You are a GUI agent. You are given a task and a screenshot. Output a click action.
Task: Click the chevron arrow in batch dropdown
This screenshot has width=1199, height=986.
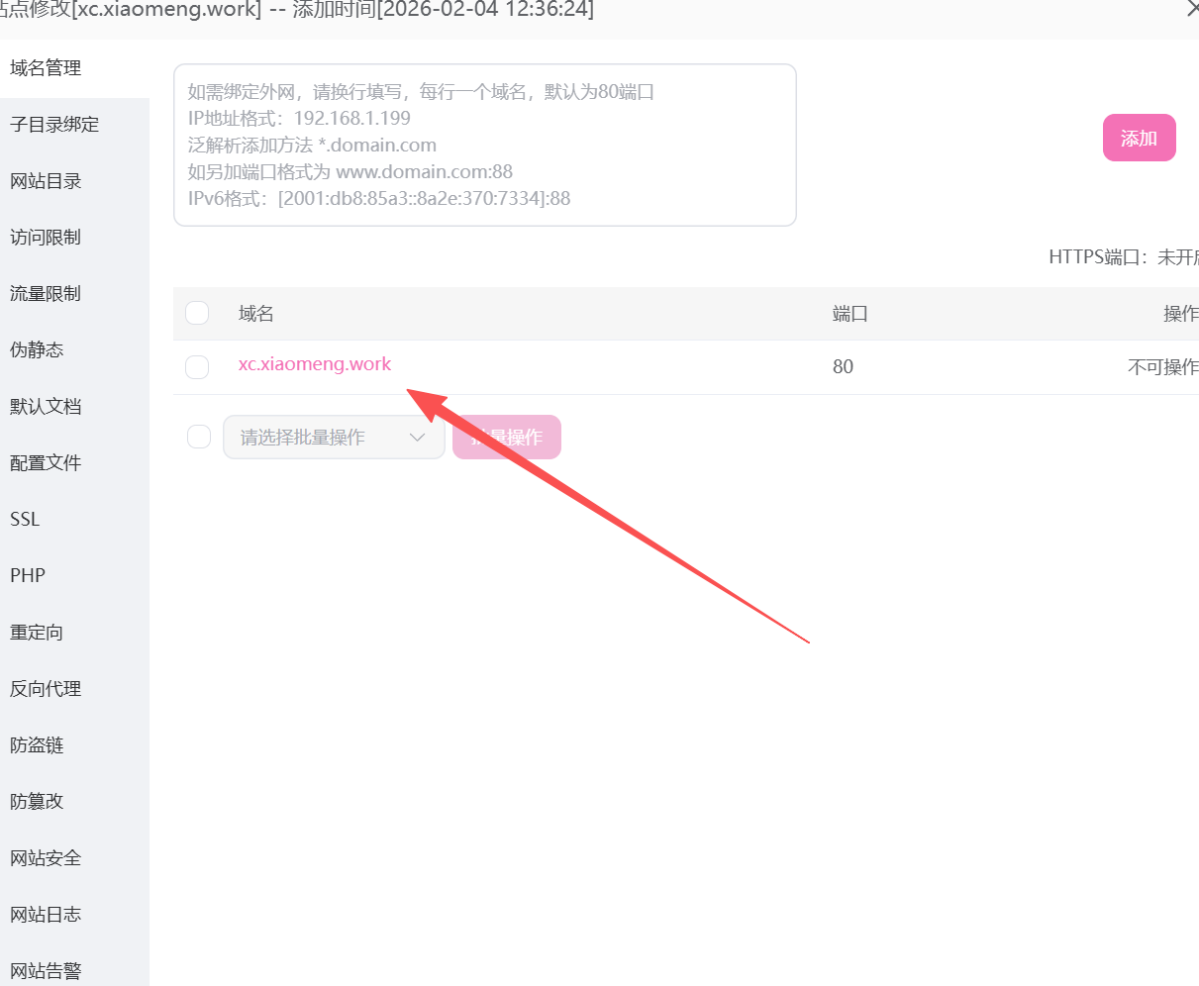[x=418, y=438]
